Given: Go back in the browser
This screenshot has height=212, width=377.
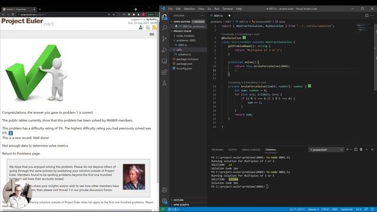Looking at the screenshot, I should [3, 14].
